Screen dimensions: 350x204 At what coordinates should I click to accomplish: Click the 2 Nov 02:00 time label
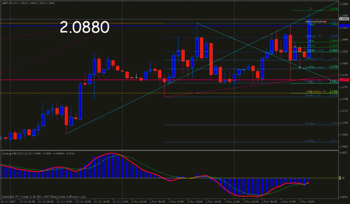pyautogui.click(x=251, y=202)
